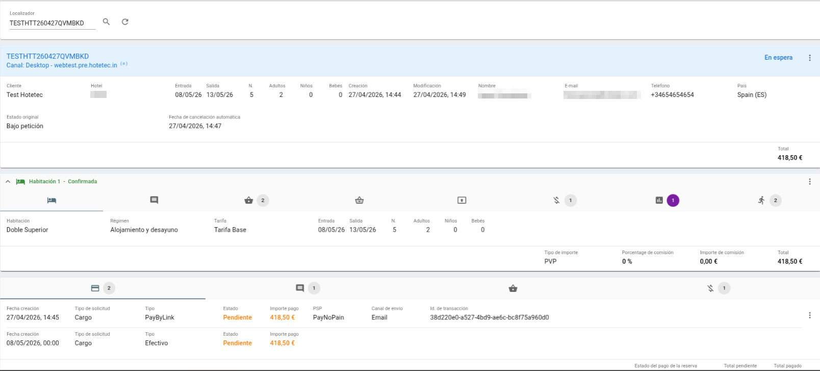Viewport: 820px width, 371px height.
Task: Select the bed icon room details tab
Action: pos(52,200)
